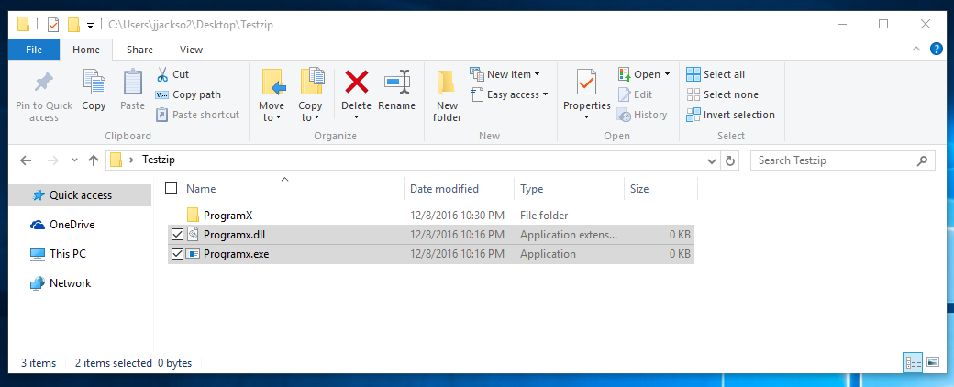Click the Copy icon in Clipboard group
The width and height of the screenshot is (954, 387).
click(94, 82)
